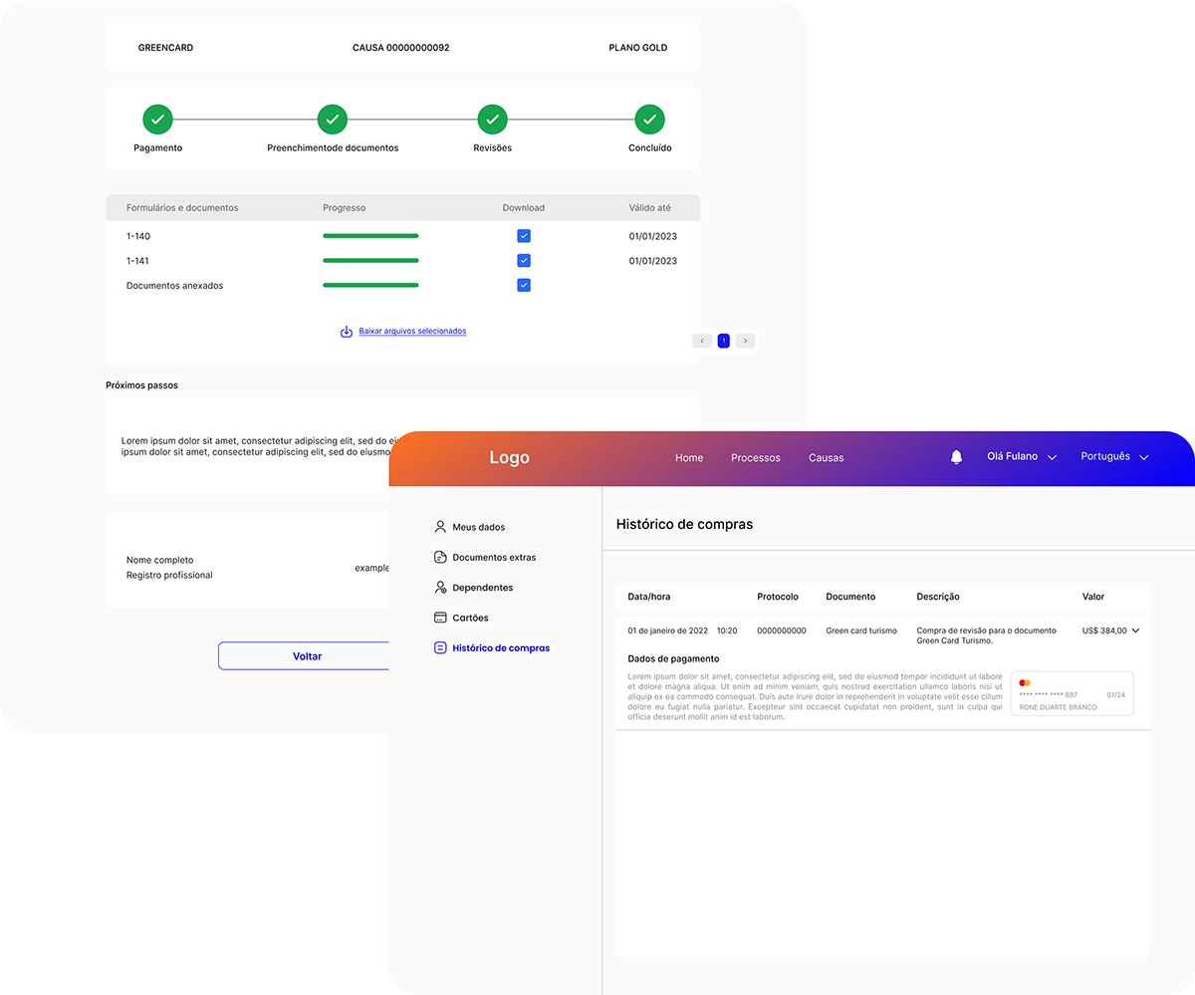Viewport: 1195px width, 995px height.
Task: Click the 1-140 green progress bar
Action: pos(370,236)
